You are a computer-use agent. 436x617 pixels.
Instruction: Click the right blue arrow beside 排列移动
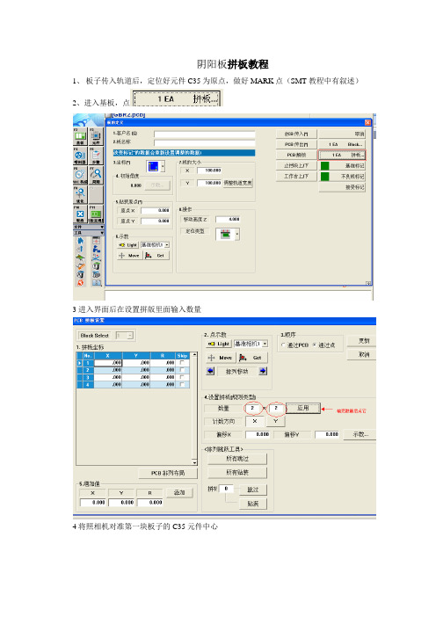click(x=263, y=371)
